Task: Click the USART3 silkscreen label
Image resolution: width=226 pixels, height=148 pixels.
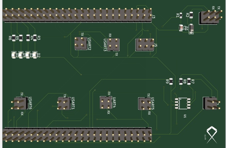Action: tap(105, 45)
